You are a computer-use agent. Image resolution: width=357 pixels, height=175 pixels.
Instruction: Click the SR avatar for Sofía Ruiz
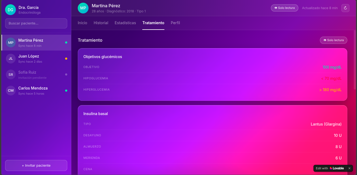click(11, 75)
